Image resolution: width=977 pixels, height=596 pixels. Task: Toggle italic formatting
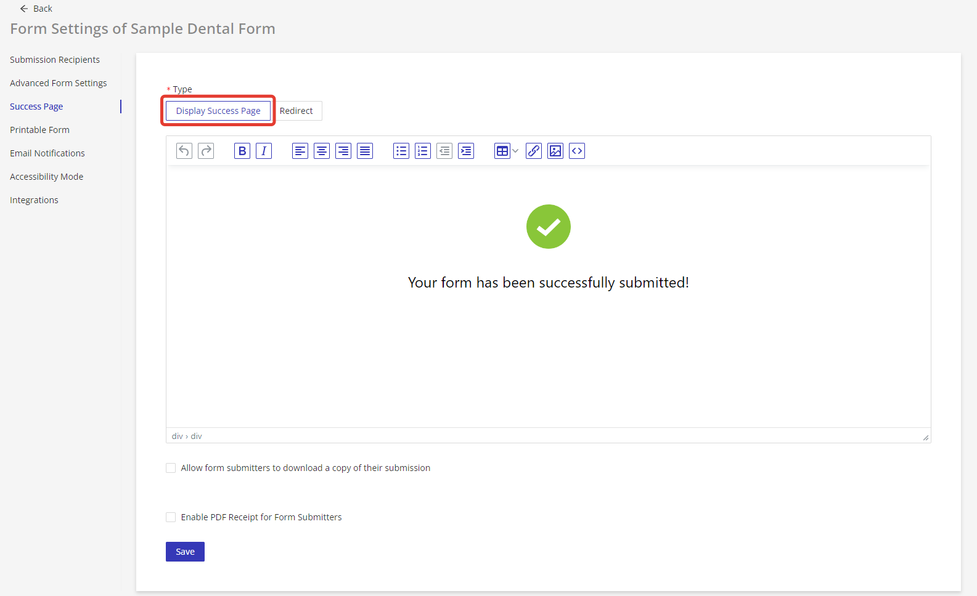point(264,151)
